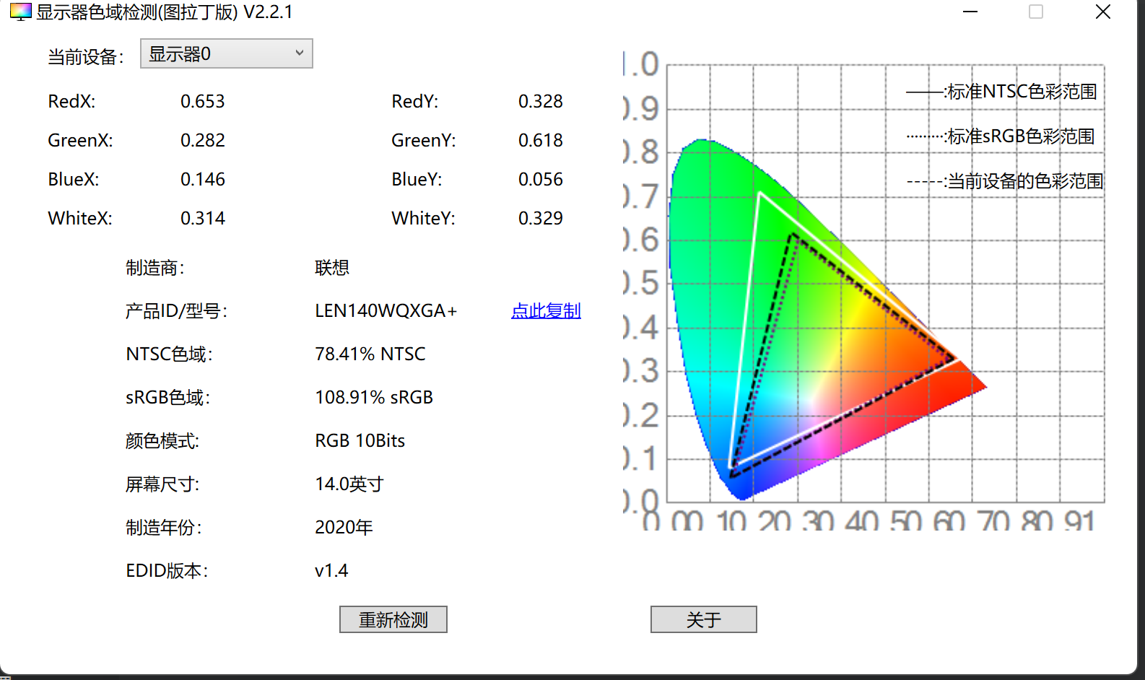Click the 制造商 label
Viewport: 1145px width, 680px height.
coord(155,268)
